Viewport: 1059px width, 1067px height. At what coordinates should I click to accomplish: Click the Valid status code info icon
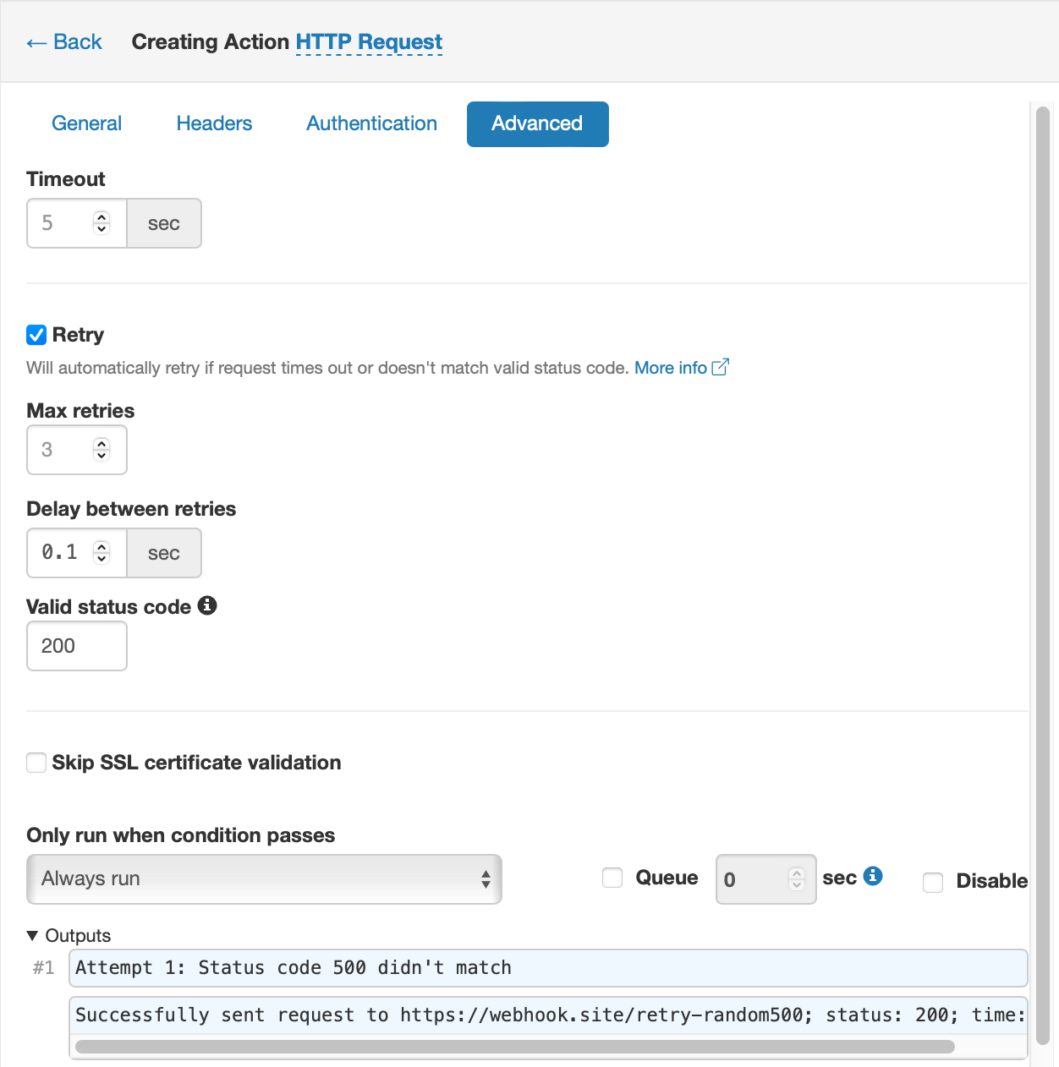pos(207,605)
